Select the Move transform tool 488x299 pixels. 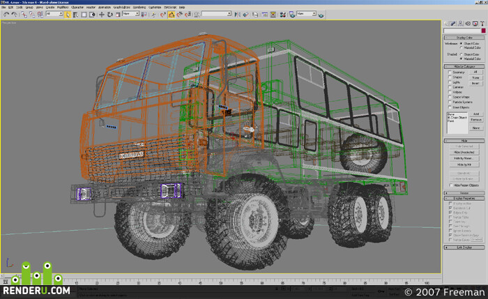(102, 15)
